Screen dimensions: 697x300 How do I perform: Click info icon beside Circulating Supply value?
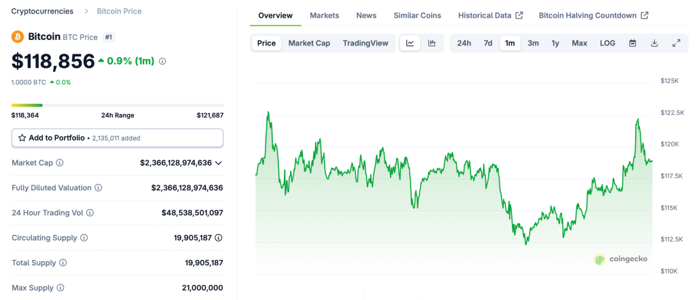(218, 238)
